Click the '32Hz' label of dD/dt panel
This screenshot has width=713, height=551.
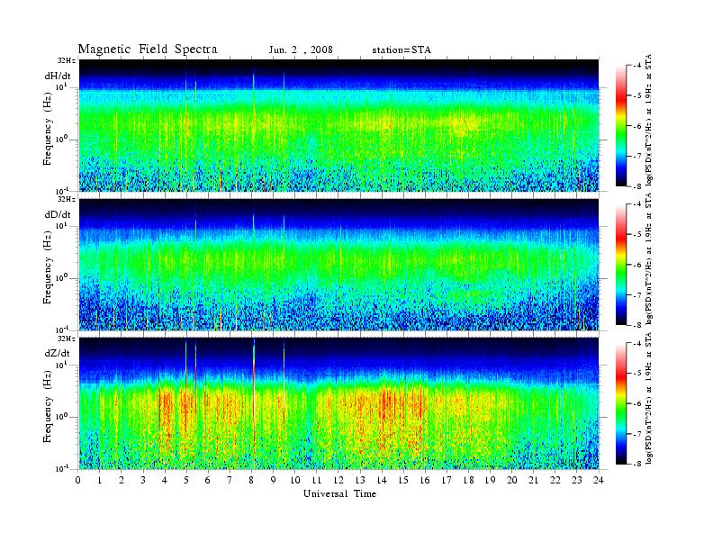click(66, 199)
